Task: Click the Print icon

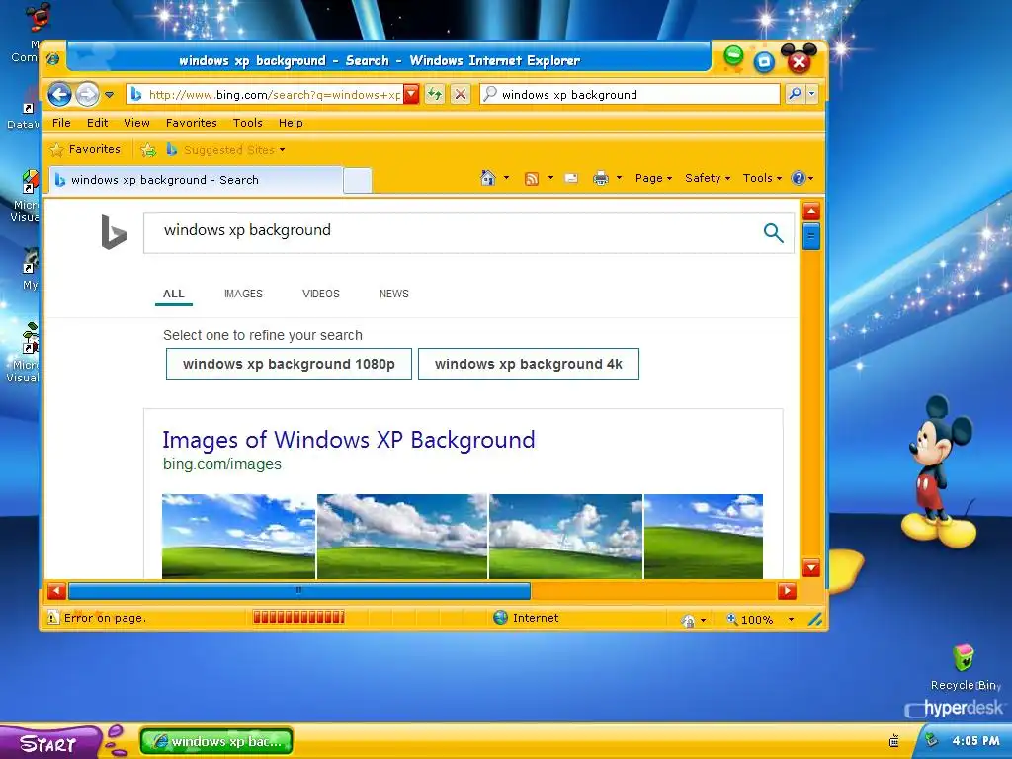Action: [x=601, y=178]
